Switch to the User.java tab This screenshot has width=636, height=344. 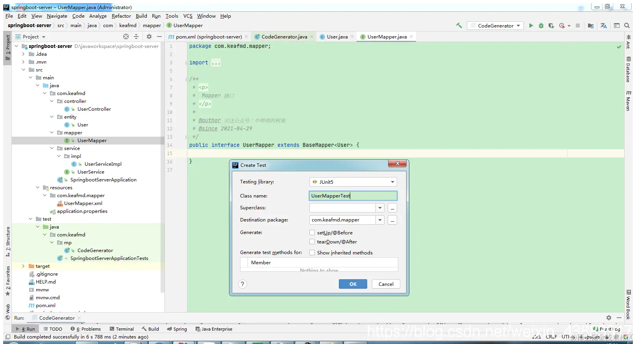(x=337, y=37)
